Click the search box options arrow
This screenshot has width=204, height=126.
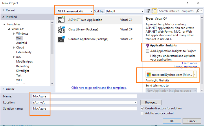[x=201, y=11]
